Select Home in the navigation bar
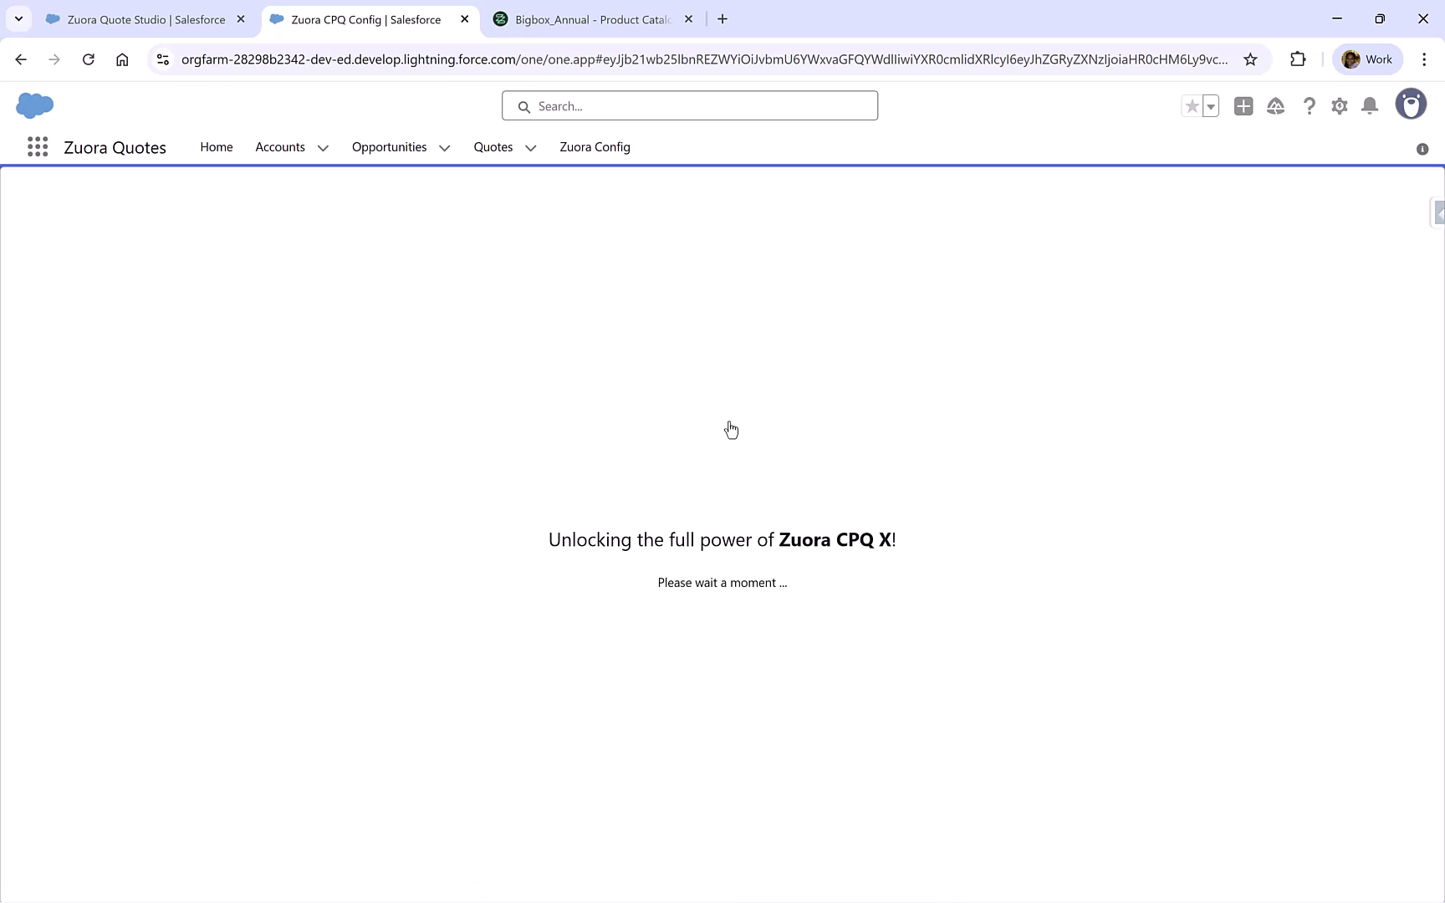This screenshot has height=903, width=1445. coord(216,146)
